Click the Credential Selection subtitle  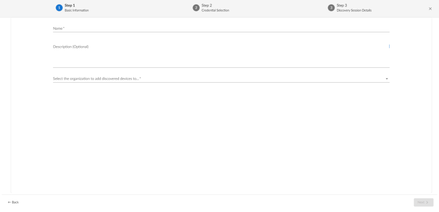point(215,11)
